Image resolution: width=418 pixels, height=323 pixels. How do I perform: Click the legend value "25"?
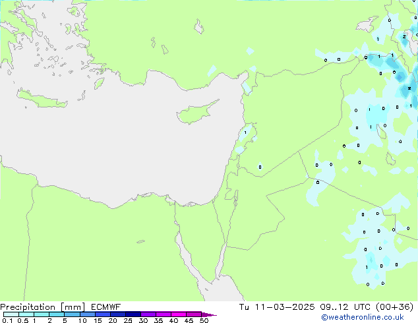(x=128, y=320)
